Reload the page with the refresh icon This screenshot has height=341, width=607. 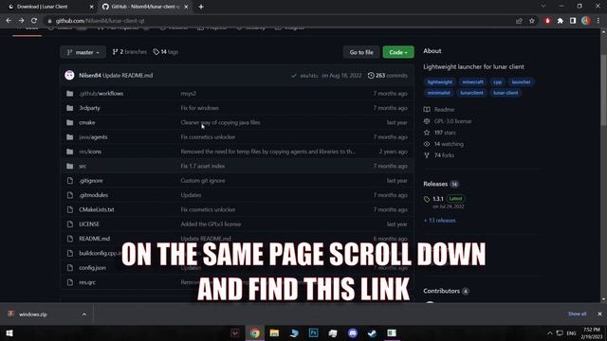[34, 21]
